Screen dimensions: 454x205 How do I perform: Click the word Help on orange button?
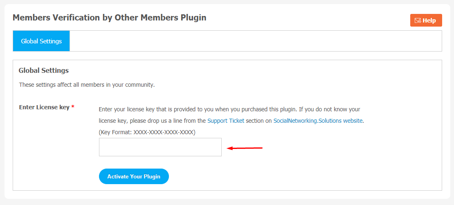pos(429,20)
